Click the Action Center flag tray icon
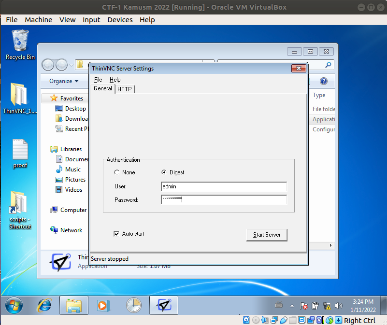The width and height of the screenshot is (387, 325). (303, 306)
